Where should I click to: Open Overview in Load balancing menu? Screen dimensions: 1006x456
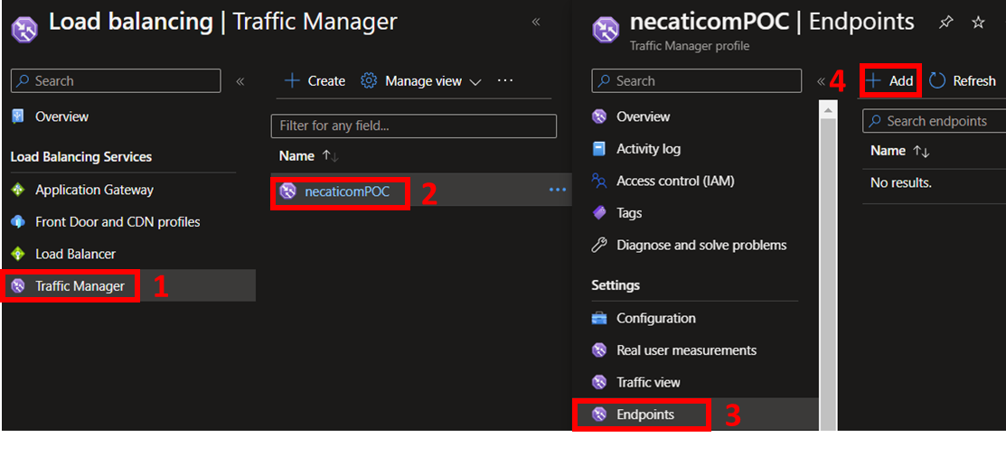(61, 116)
